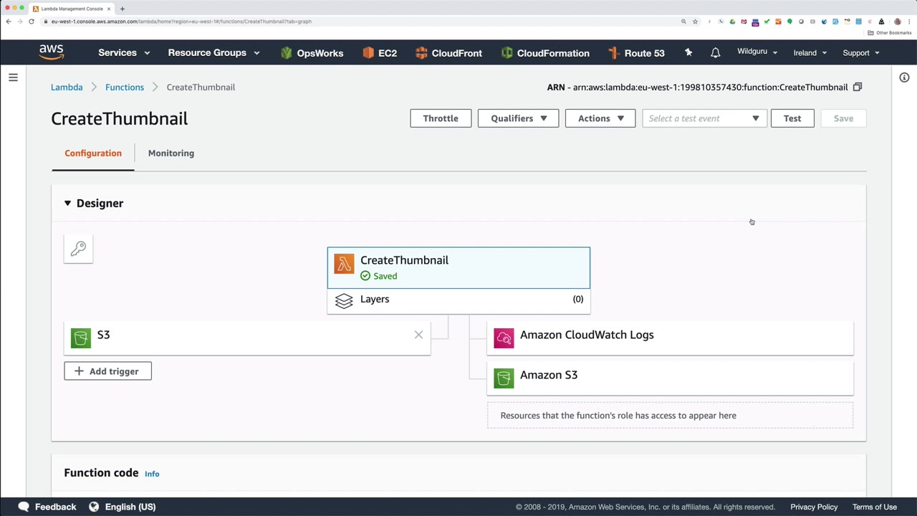
Task: Open the Ireland region selector
Action: tap(810, 53)
